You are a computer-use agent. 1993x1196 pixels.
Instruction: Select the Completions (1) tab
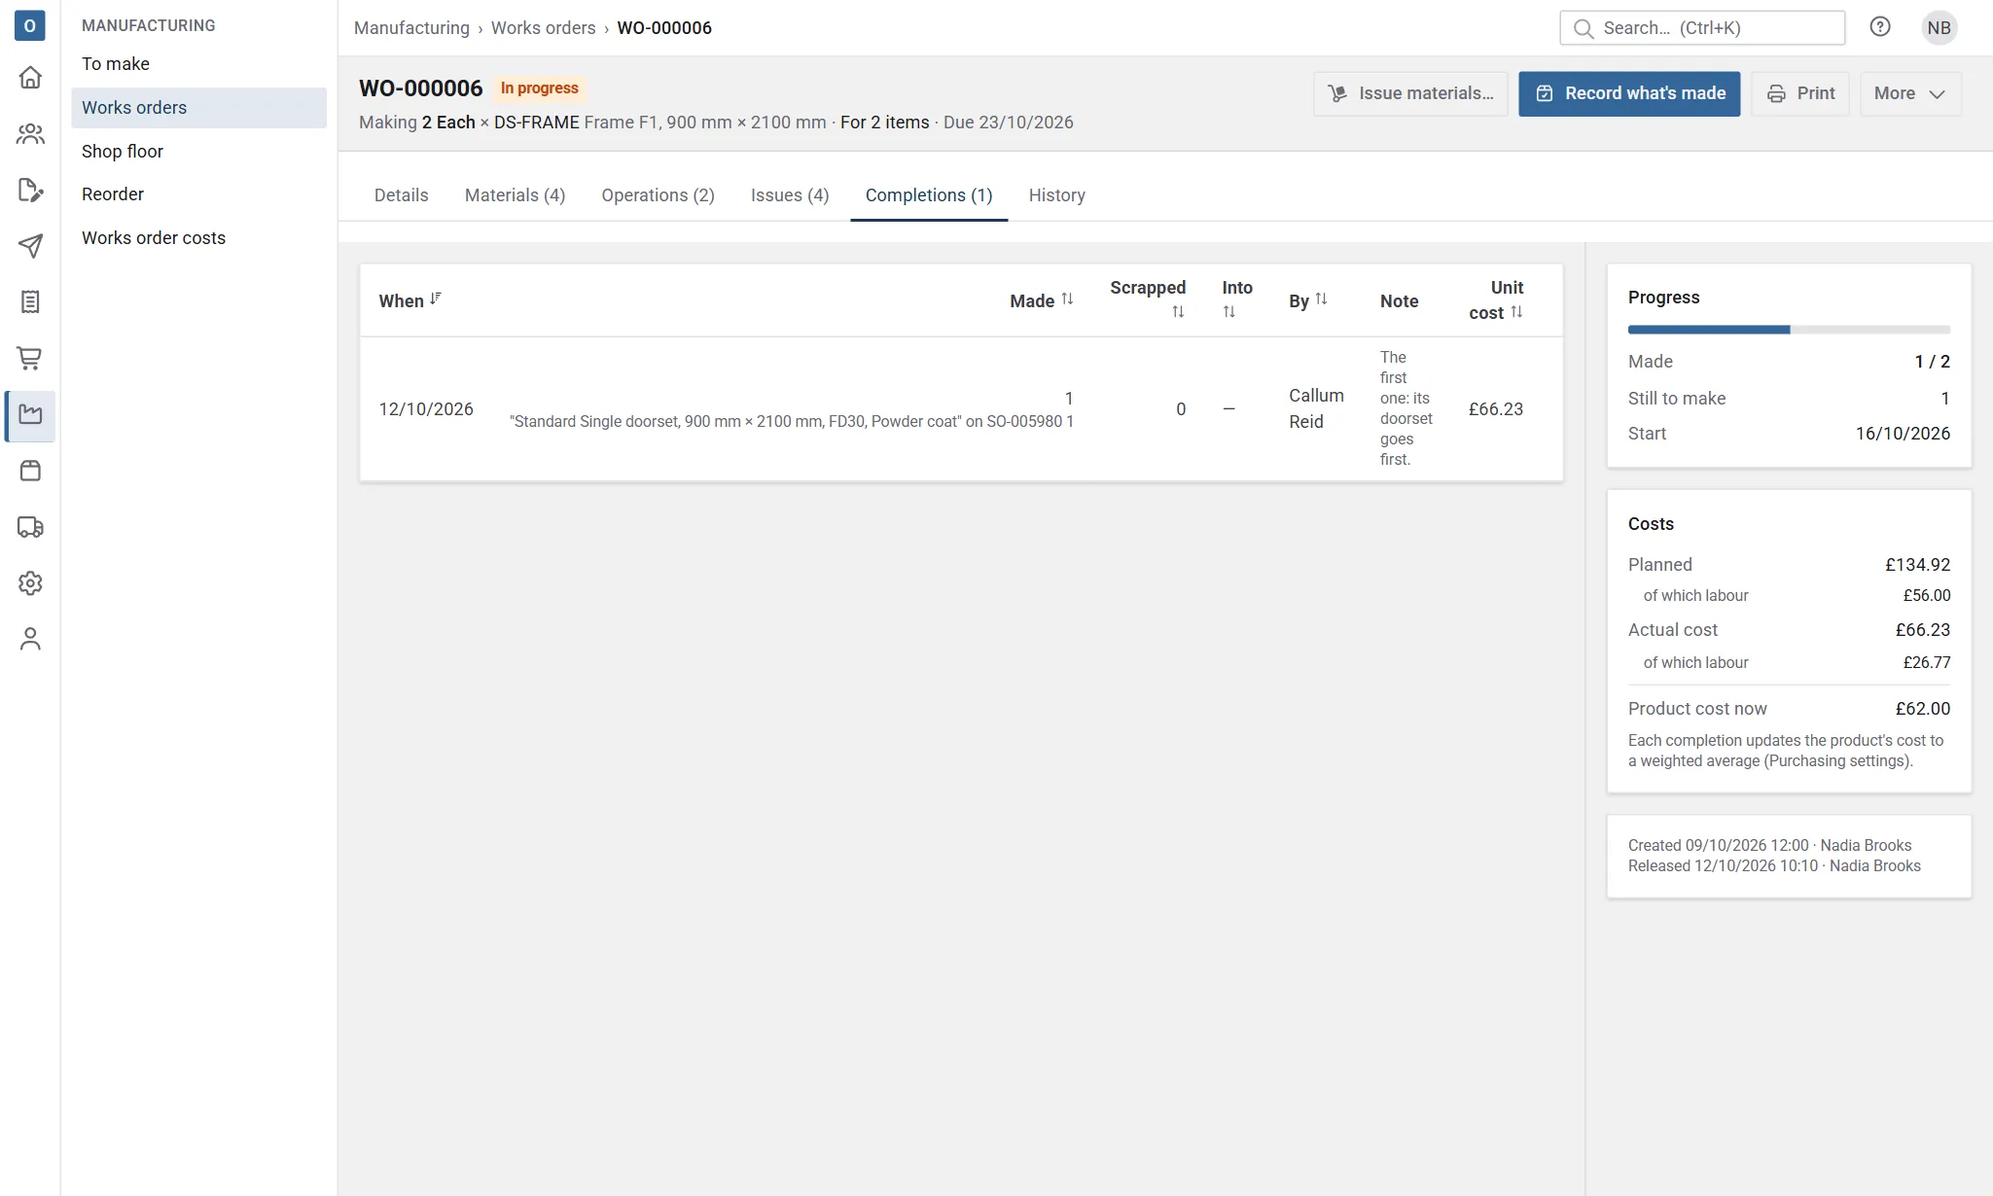point(929,195)
